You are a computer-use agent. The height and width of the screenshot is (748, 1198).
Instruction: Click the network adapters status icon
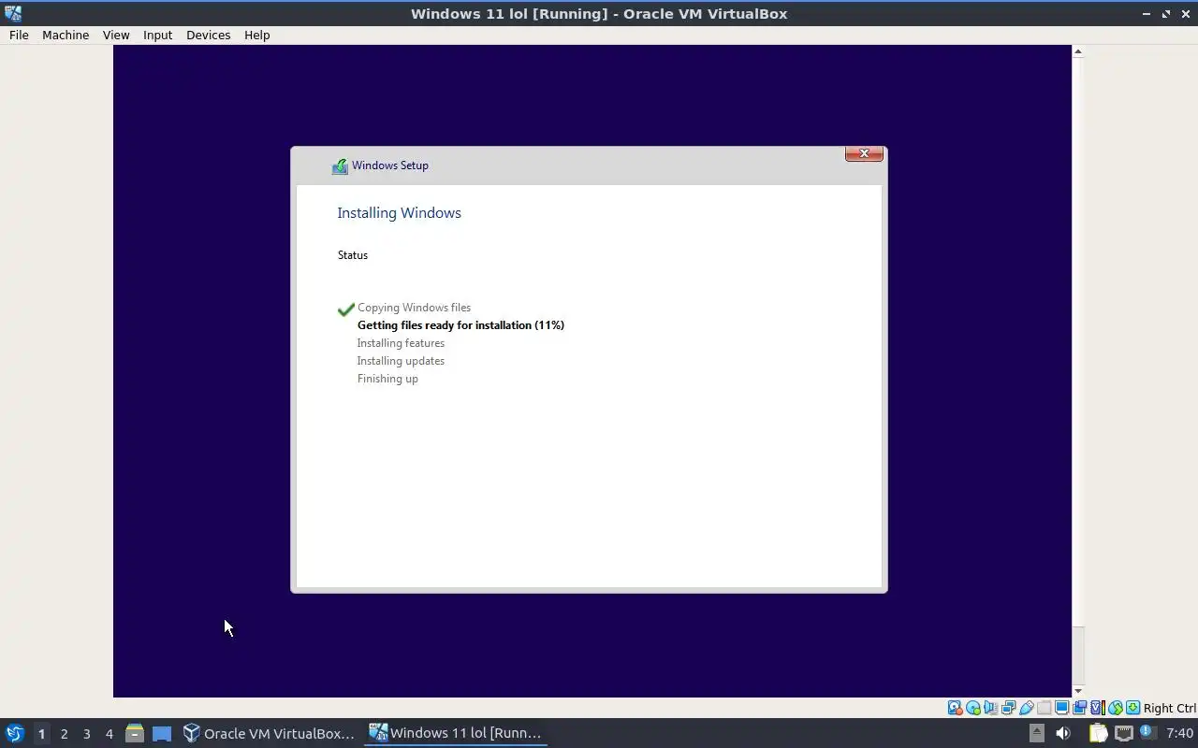[1008, 708]
